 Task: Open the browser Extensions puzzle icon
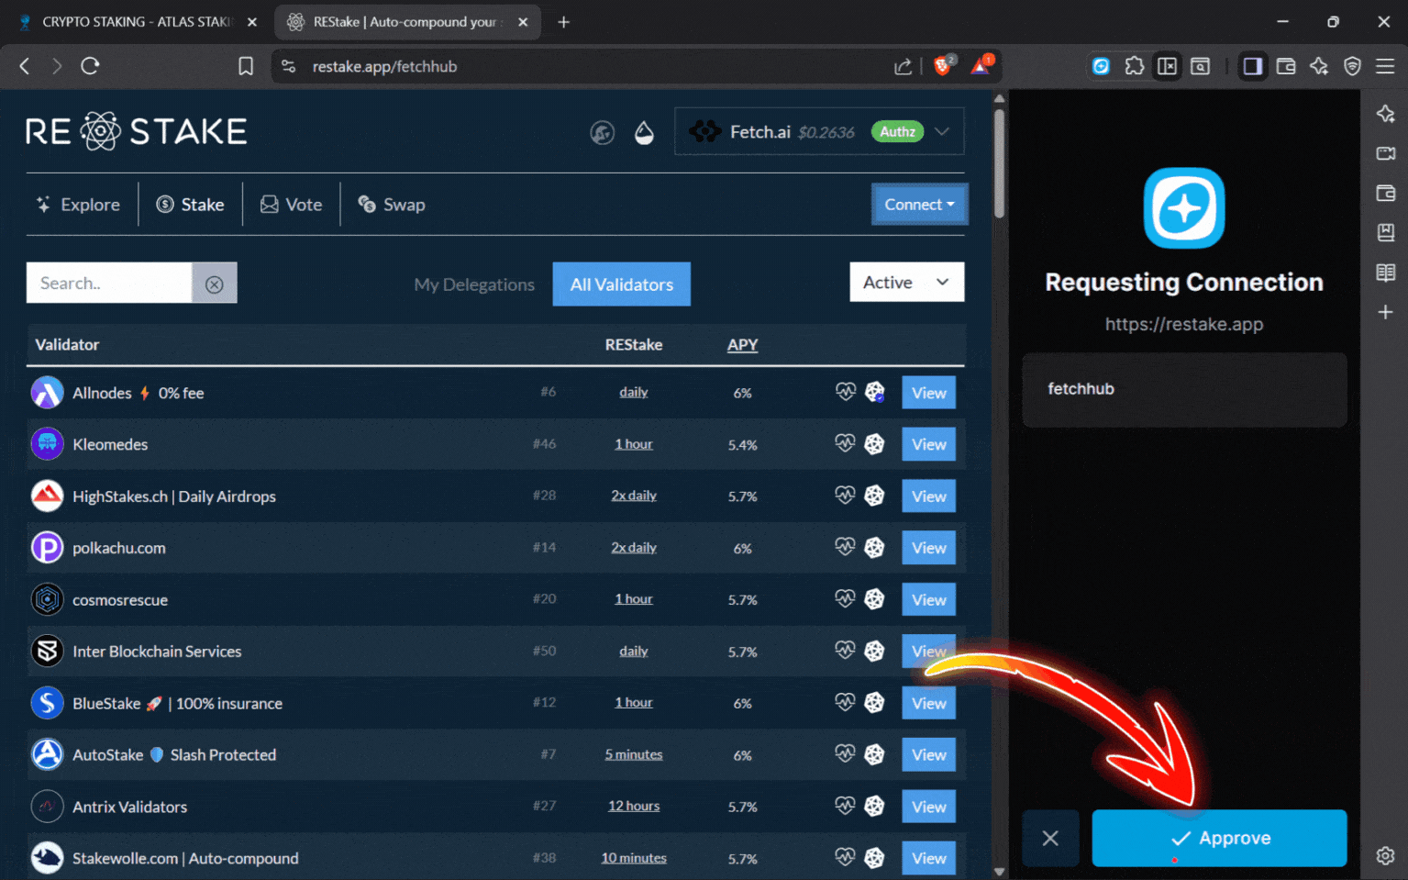pyautogui.click(x=1135, y=66)
